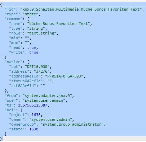Click the timestamp number 1567586125387
This screenshot has height=142, width=146.
point(33,105)
